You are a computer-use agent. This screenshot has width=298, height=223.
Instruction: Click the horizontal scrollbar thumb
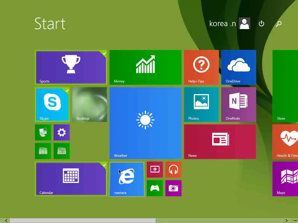[83, 221]
